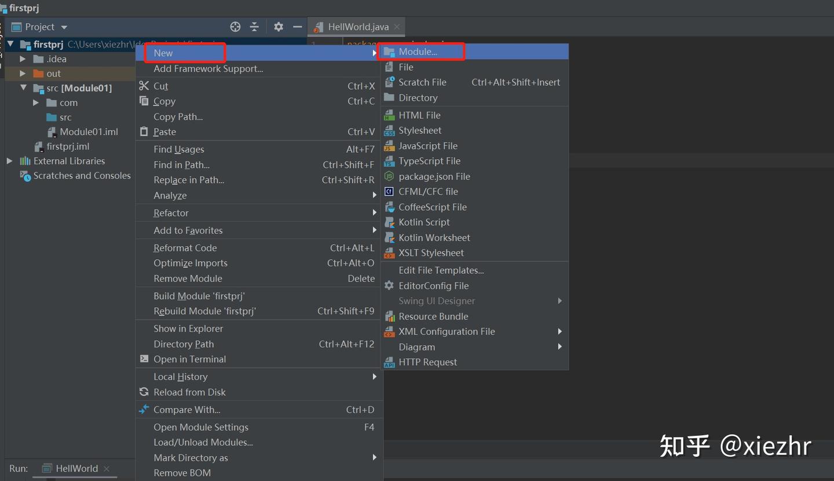
Task: Expand the .idea folder
Action: coord(22,58)
